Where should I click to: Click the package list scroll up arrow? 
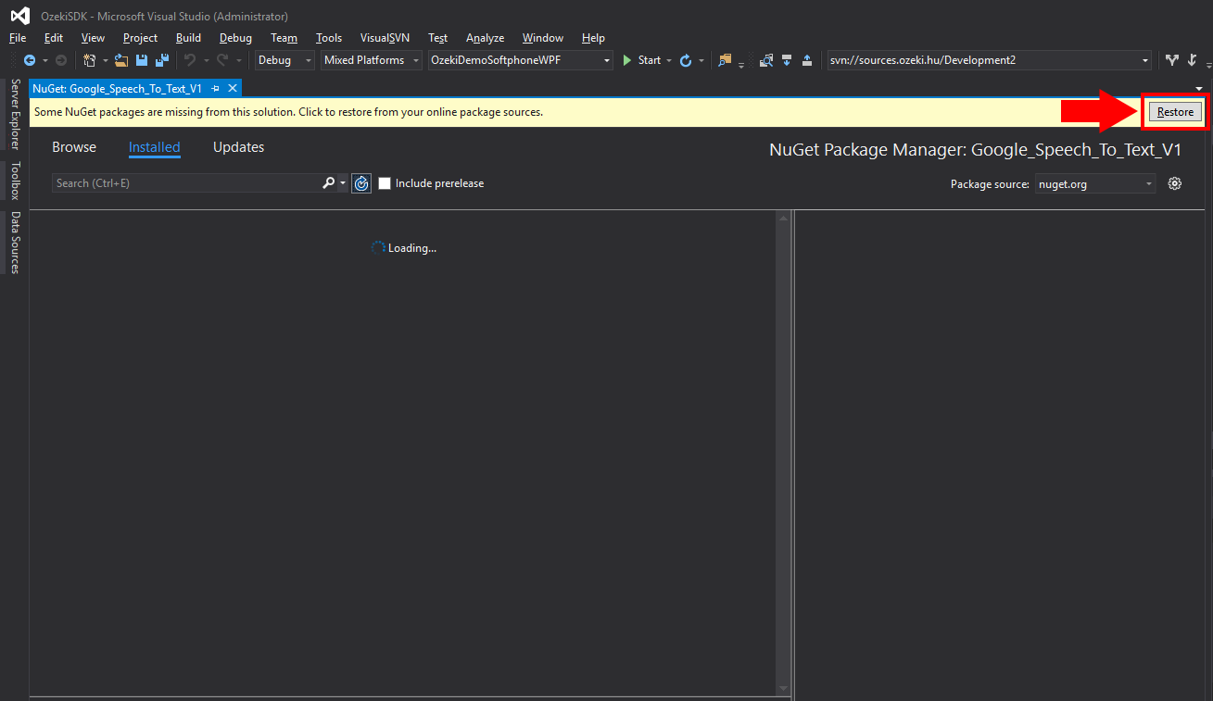pyautogui.click(x=785, y=219)
